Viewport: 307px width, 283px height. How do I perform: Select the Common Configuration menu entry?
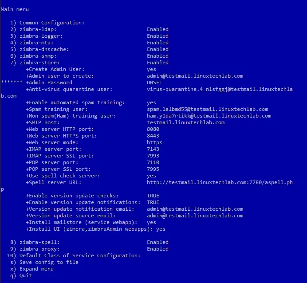click(47, 23)
